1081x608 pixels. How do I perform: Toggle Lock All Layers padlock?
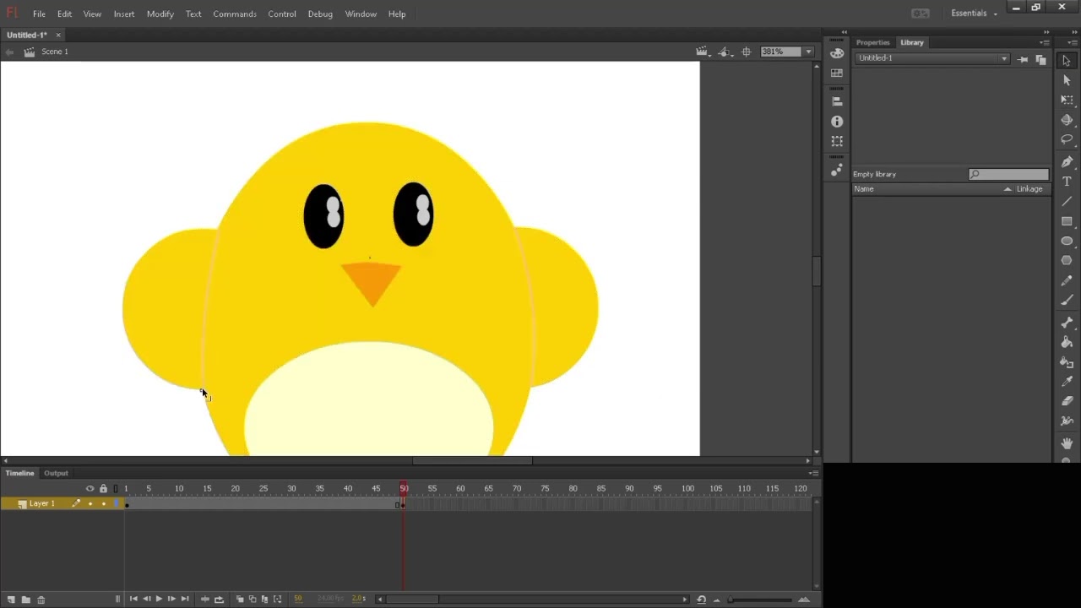coord(103,488)
